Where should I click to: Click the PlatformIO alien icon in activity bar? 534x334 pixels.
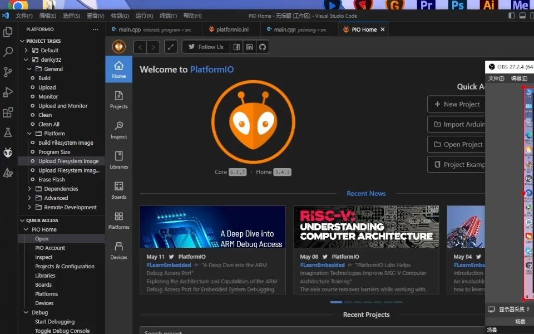pos(8,153)
